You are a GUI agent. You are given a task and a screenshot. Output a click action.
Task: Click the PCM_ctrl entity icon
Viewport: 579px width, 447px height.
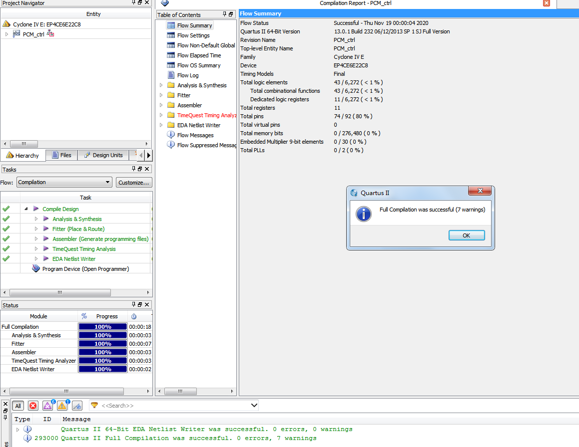point(16,34)
